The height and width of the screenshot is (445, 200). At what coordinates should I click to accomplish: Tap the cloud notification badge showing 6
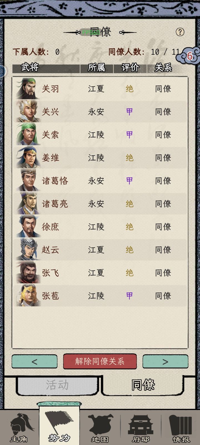[189, 56]
